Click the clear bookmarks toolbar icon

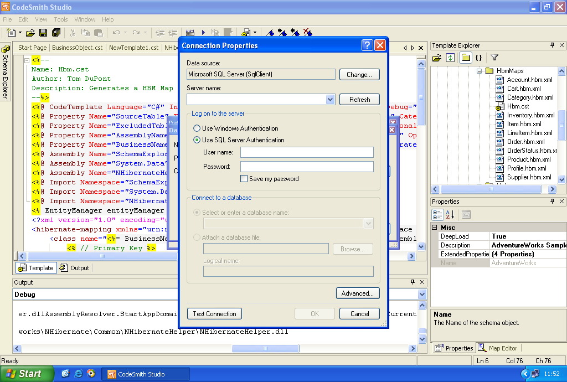308,33
